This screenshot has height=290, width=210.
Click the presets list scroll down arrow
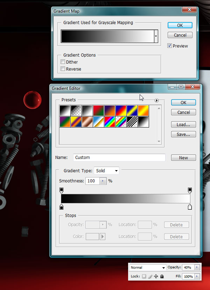[x=159, y=141]
